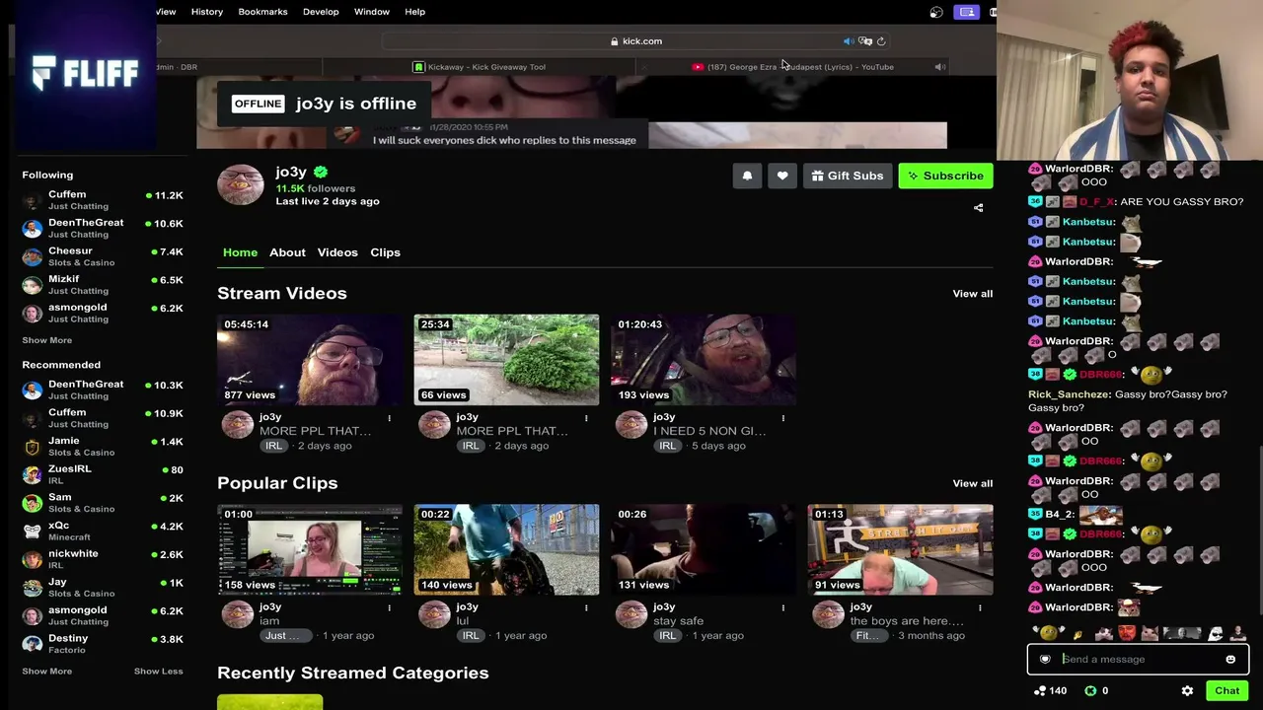Open options menu for 'I NEED 5 NON GI...' video
The image size is (1263, 710).
pos(783,418)
